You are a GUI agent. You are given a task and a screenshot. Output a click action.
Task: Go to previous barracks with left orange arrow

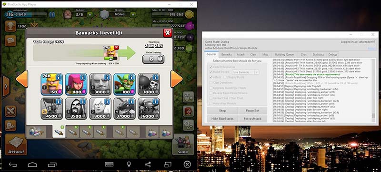pyautogui.click(x=22, y=79)
